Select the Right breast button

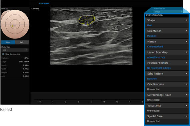tap(8, 42)
